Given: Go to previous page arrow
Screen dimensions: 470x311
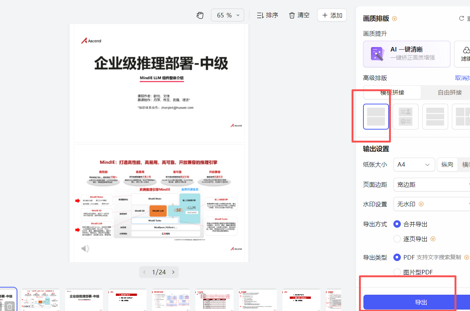Looking at the screenshot, I should [x=145, y=272].
